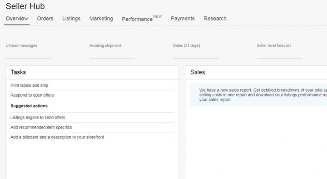Click the Seller Hub heading

[25, 6]
